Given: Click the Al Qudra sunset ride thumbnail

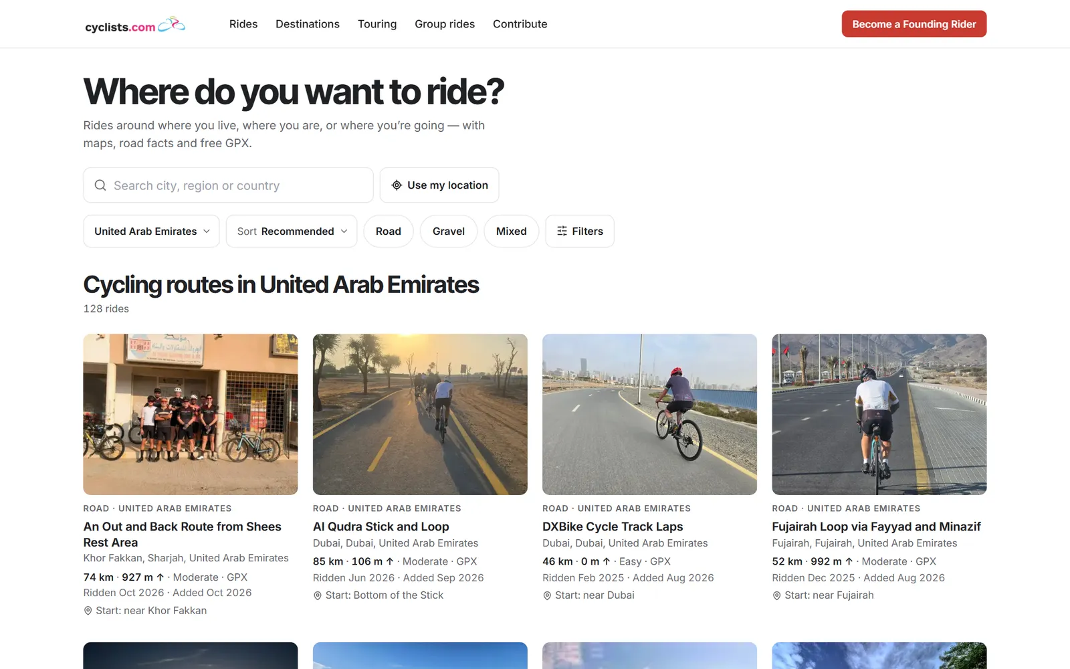Looking at the screenshot, I should coord(420,415).
